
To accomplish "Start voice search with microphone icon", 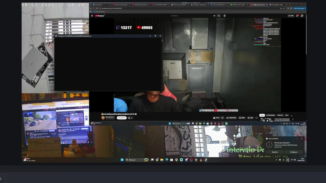I will pos(224,16).
